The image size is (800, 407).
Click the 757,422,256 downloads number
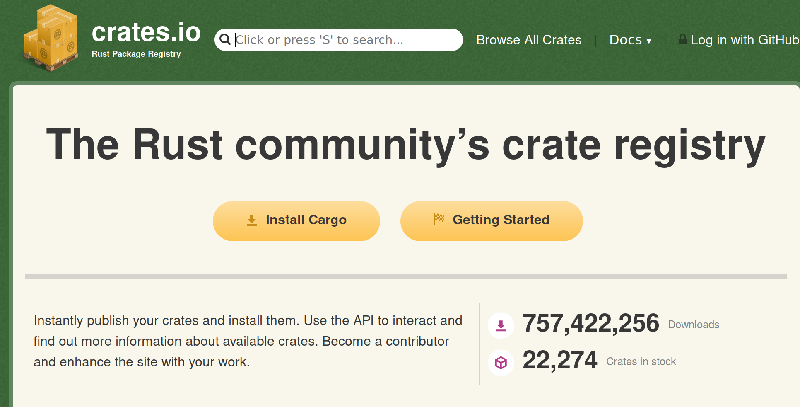coord(591,323)
